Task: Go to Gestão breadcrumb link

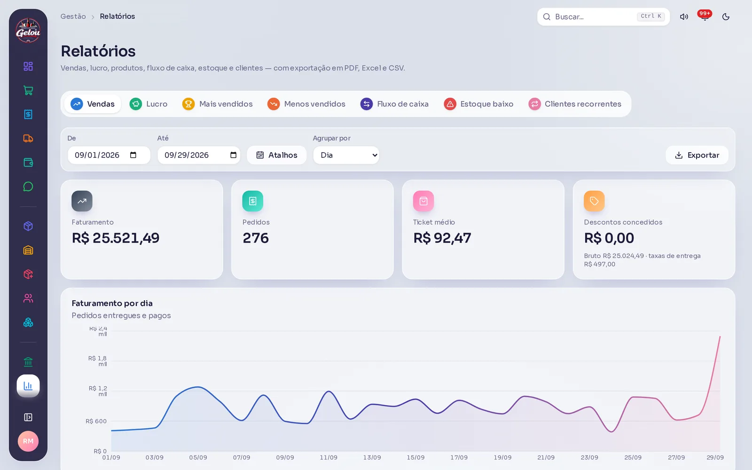Action: [73, 16]
